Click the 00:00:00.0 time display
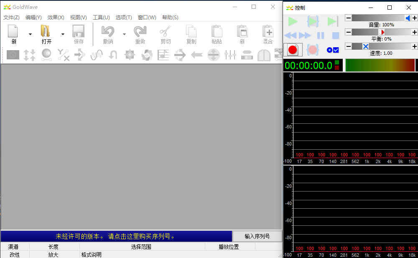This screenshot has width=418, height=258. tap(308, 65)
